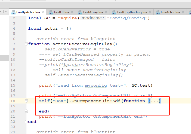
Task: Click the "read from myconfig test=" string
Action: pos(91,86)
